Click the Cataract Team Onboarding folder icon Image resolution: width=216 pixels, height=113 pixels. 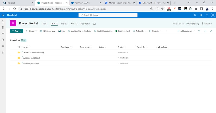[19, 52]
